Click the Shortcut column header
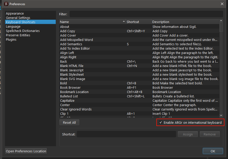Viewport: 228px width, 159px height. pos(138,22)
